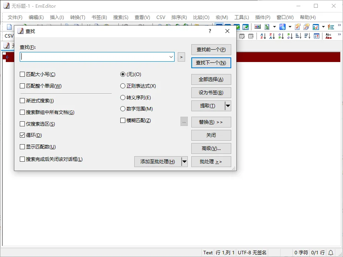Enable Match Whole Word (匹配整个单词) checkbox
This screenshot has width=343, height=257.
(22, 86)
